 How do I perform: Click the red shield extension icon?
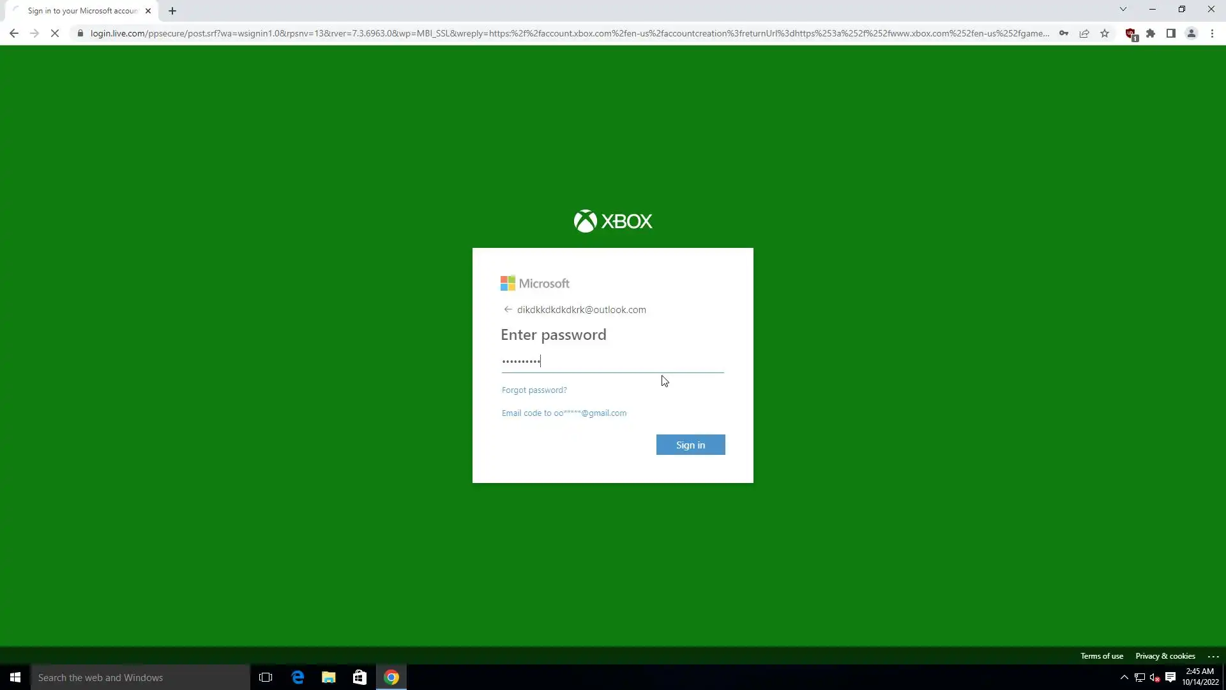tap(1130, 33)
